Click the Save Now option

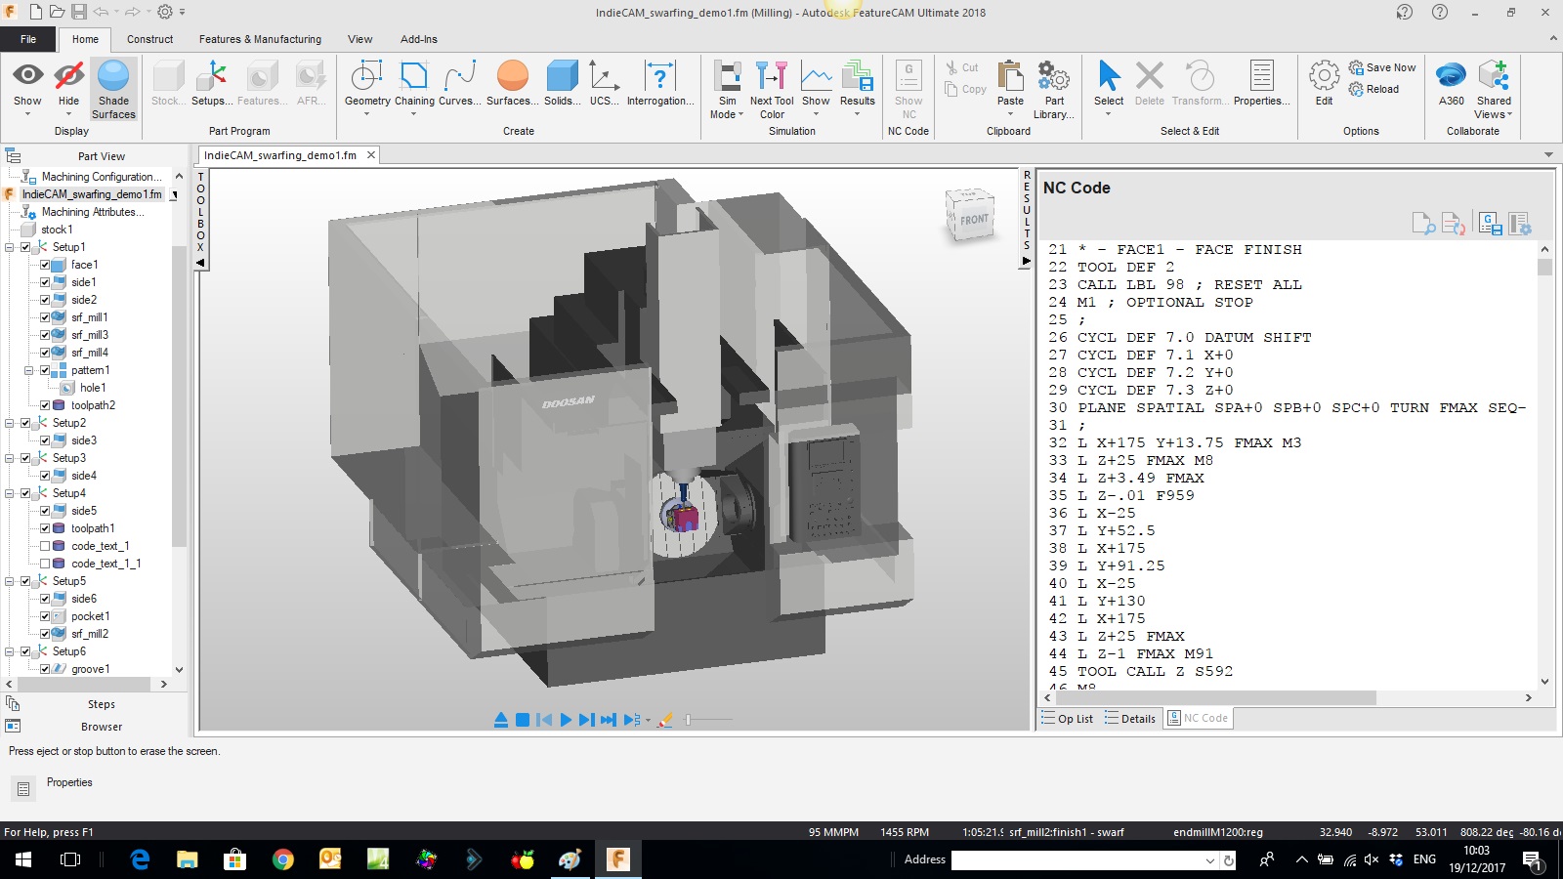coord(1381,67)
